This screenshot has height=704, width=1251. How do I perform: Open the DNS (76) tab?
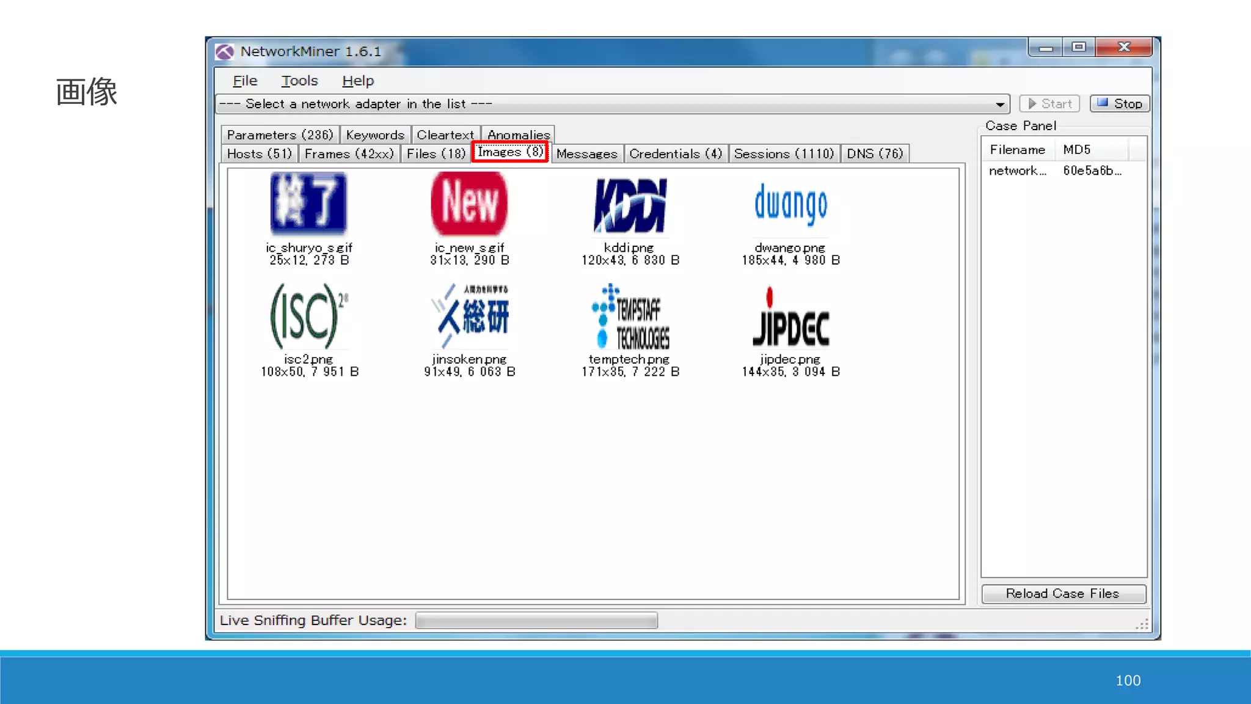click(874, 154)
